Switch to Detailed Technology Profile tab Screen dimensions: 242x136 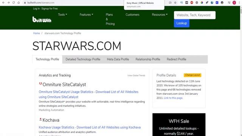(x=83, y=59)
